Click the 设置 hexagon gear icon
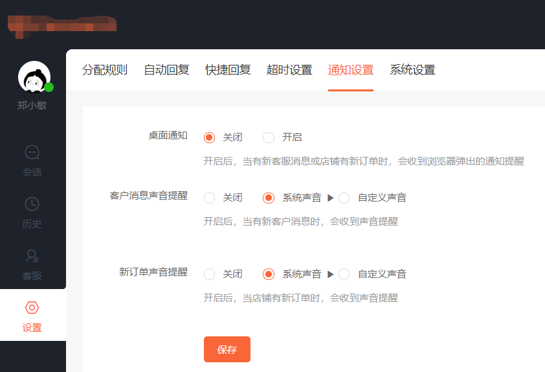545x372 pixels. [32, 308]
